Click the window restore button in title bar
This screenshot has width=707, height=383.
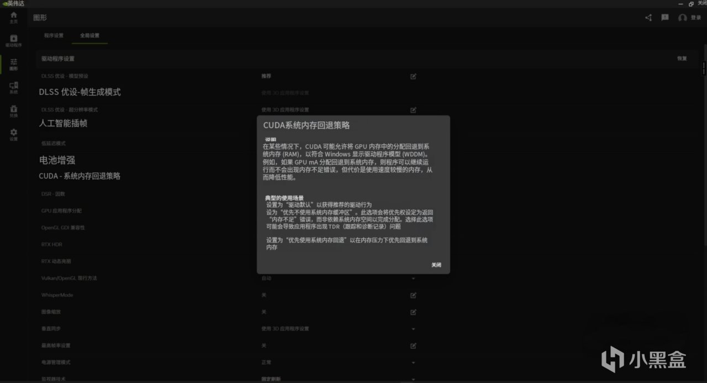coord(691,4)
